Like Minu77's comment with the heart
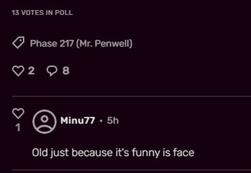The width and height of the screenshot is (251, 173). point(18,113)
